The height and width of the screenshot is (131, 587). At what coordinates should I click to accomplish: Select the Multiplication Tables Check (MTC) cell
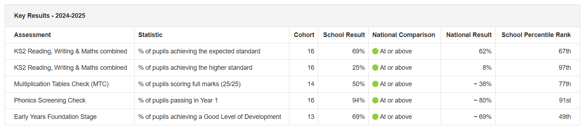coord(61,84)
